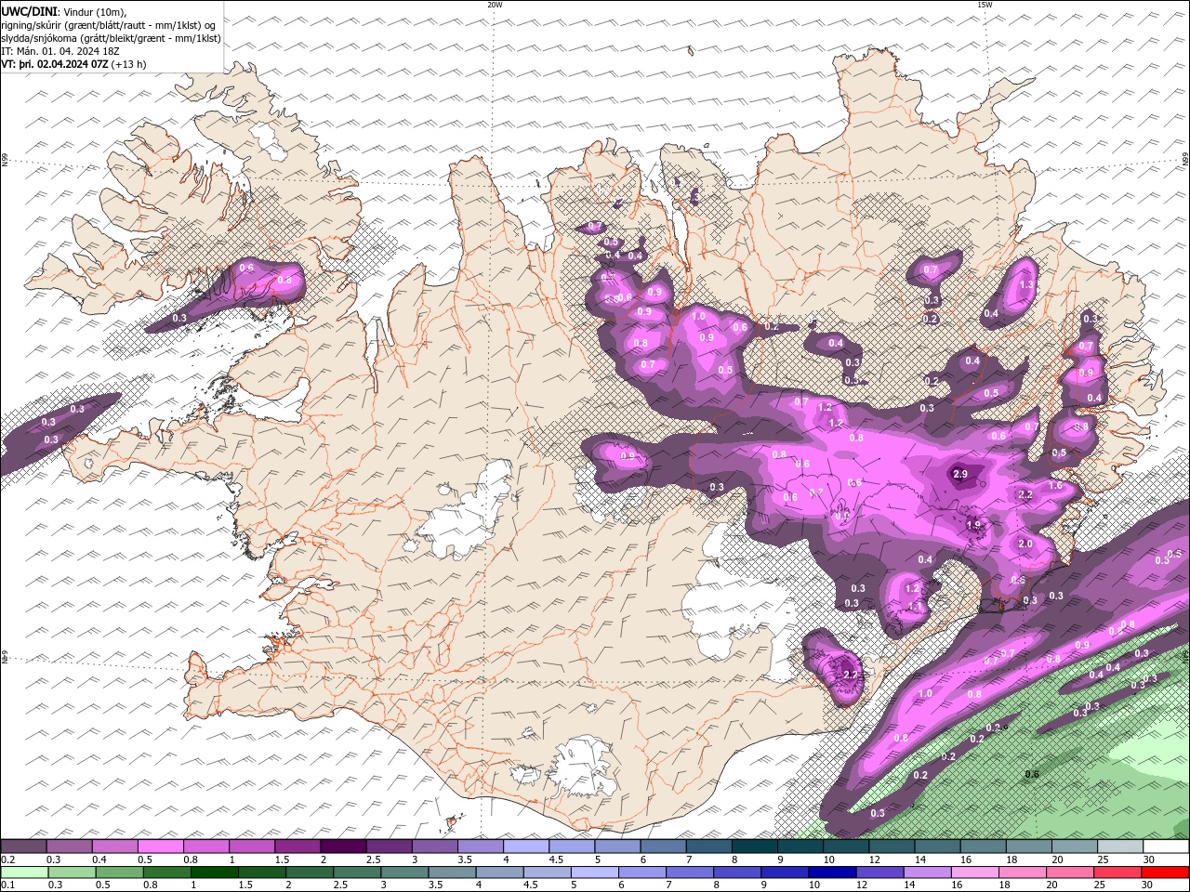Image resolution: width=1190 pixels, height=892 pixels.
Task: Pick the light green 0.3 swatch on the rain scale
Action: pyautogui.click(x=73, y=872)
